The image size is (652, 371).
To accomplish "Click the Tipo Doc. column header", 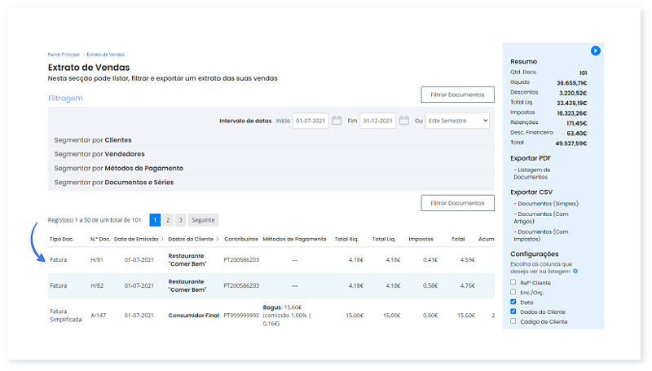I will pos(62,239).
